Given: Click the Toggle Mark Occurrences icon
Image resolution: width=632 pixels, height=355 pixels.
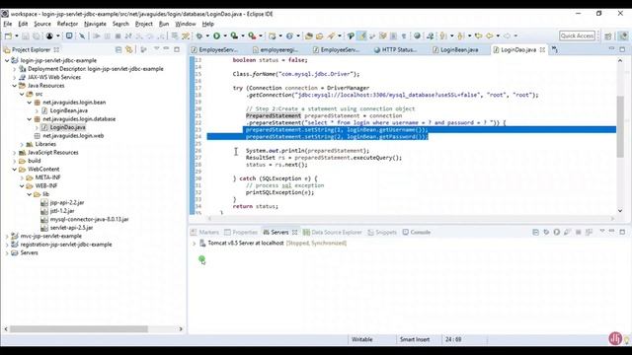Looking at the screenshot, I should point(361,35).
